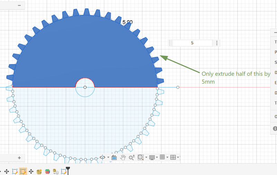
Task: Expand the panel with plus button
Action: (19, 158)
